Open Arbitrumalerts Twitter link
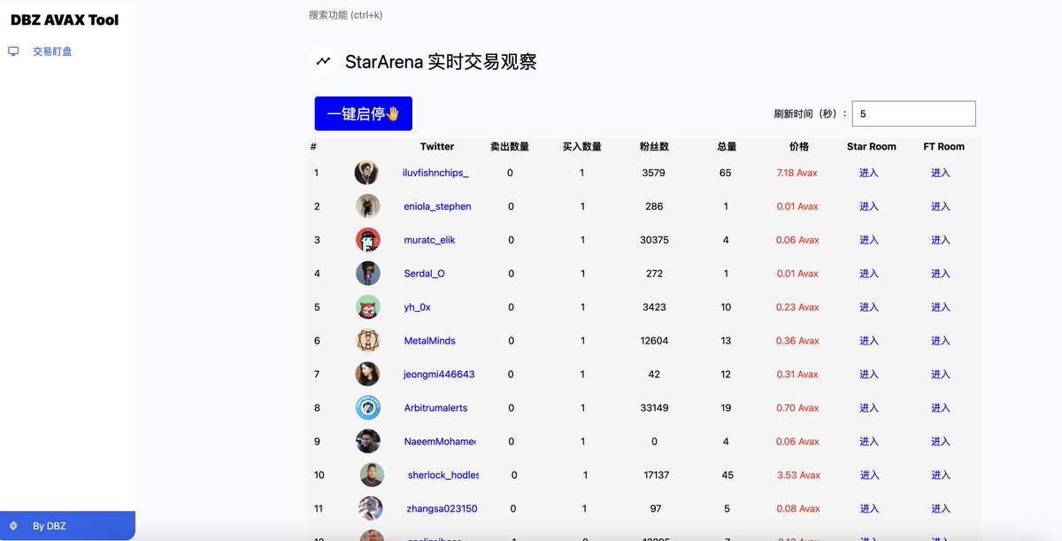The height and width of the screenshot is (541, 1062). click(435, 408)
